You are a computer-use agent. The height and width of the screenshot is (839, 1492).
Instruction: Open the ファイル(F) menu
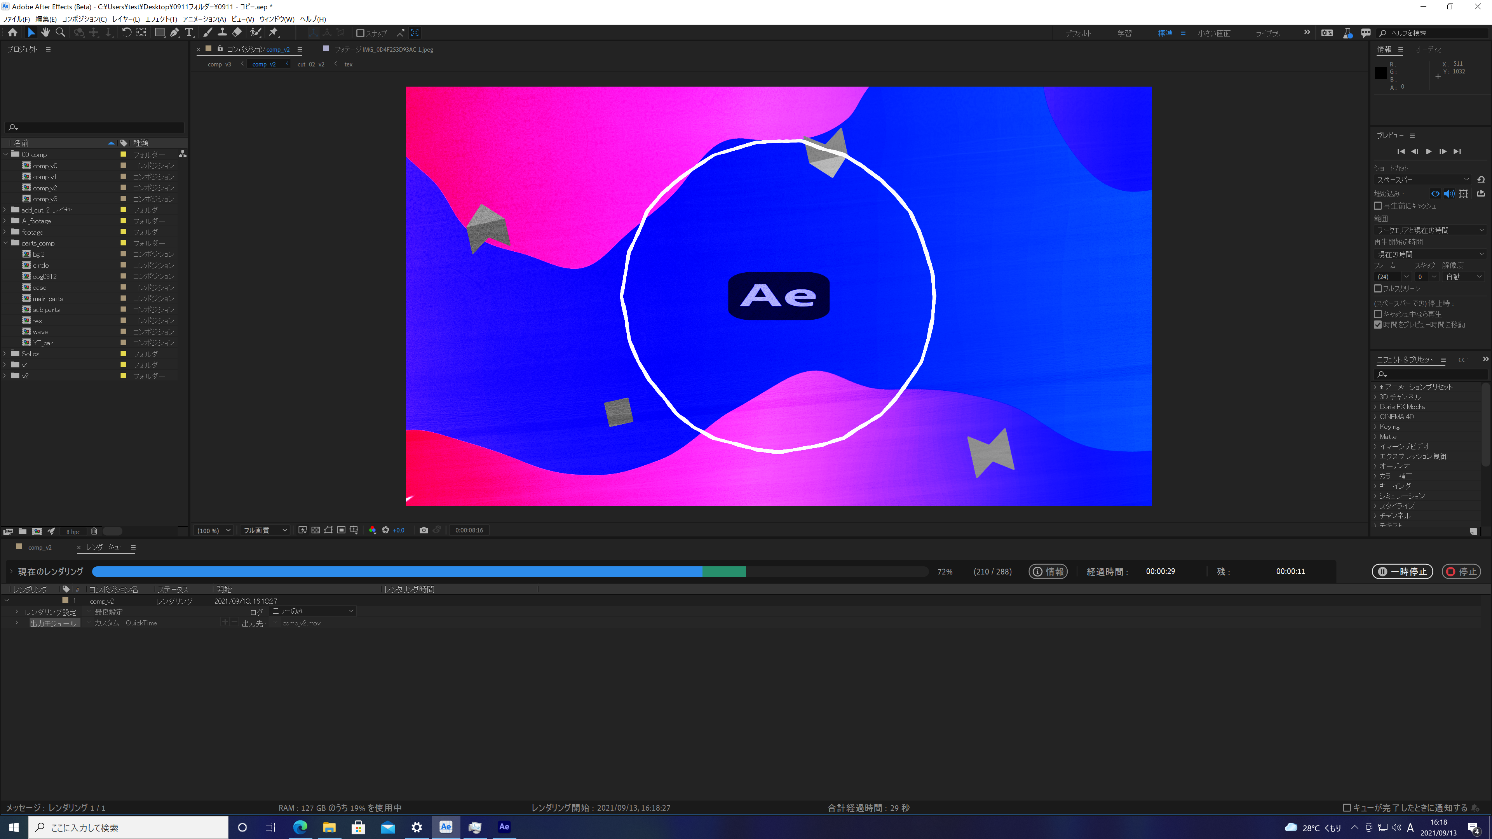[16, 19]
